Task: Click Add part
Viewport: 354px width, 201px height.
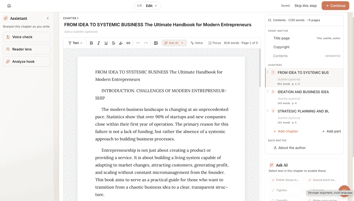Action: (331, 131)
